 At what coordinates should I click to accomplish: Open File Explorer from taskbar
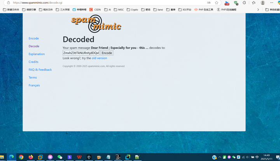click(x=2, y=157)
